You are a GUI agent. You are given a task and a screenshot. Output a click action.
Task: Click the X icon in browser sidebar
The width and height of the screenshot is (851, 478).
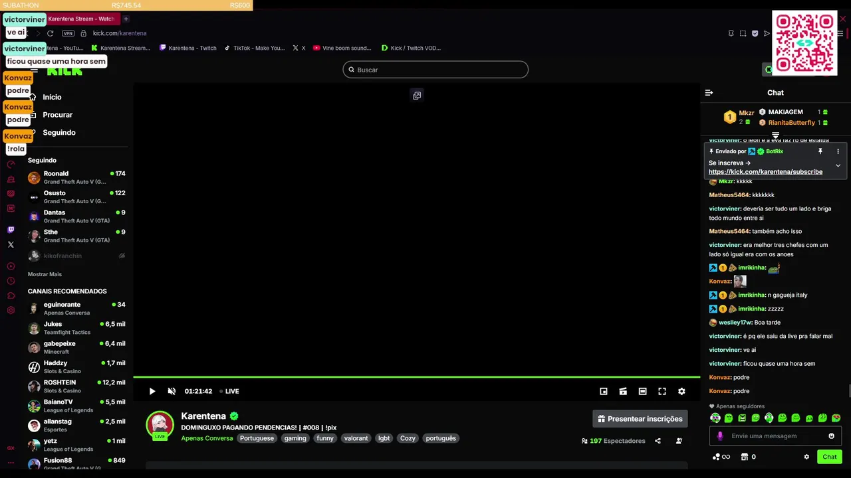[x=11, y=245]
